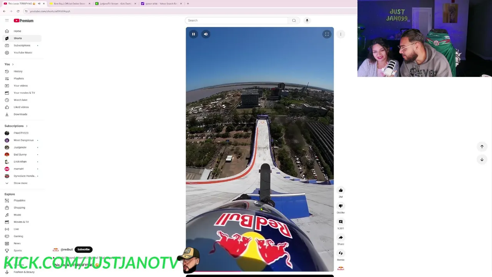Start voice search with microphone
Image resolution: width=492 pixels, height=277 pixels.
(307, 20)
